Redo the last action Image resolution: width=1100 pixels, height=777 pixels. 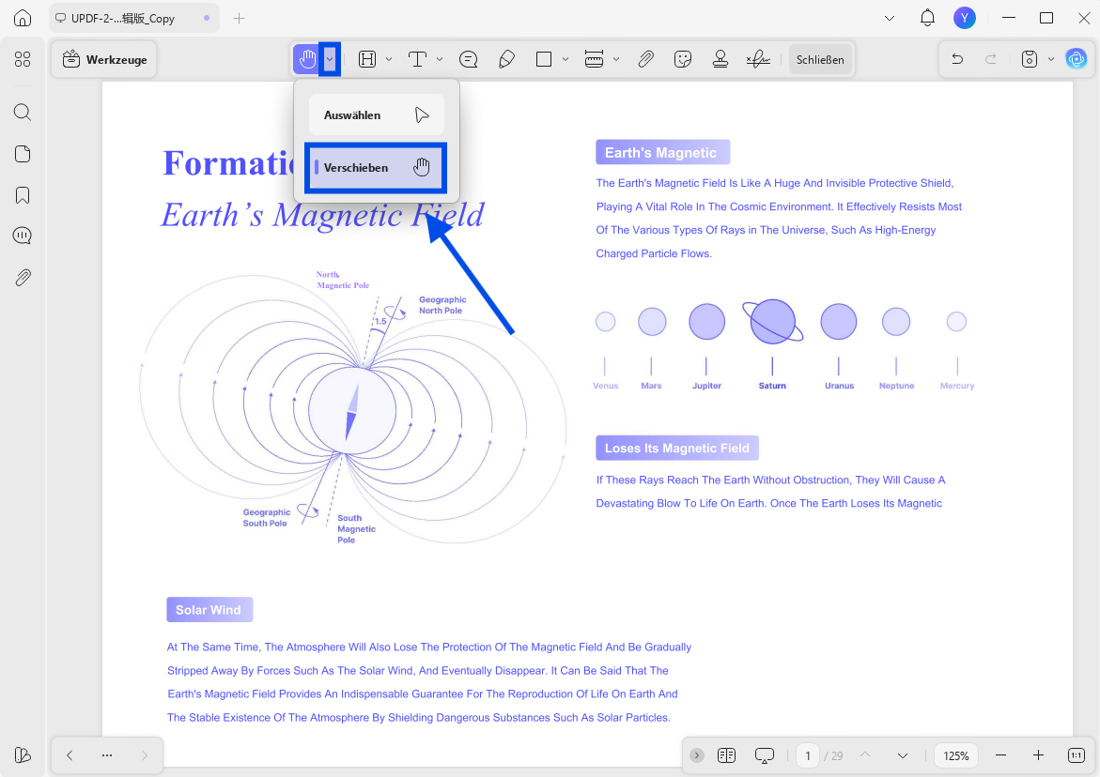pyautogui.click(x=990, y=59)
